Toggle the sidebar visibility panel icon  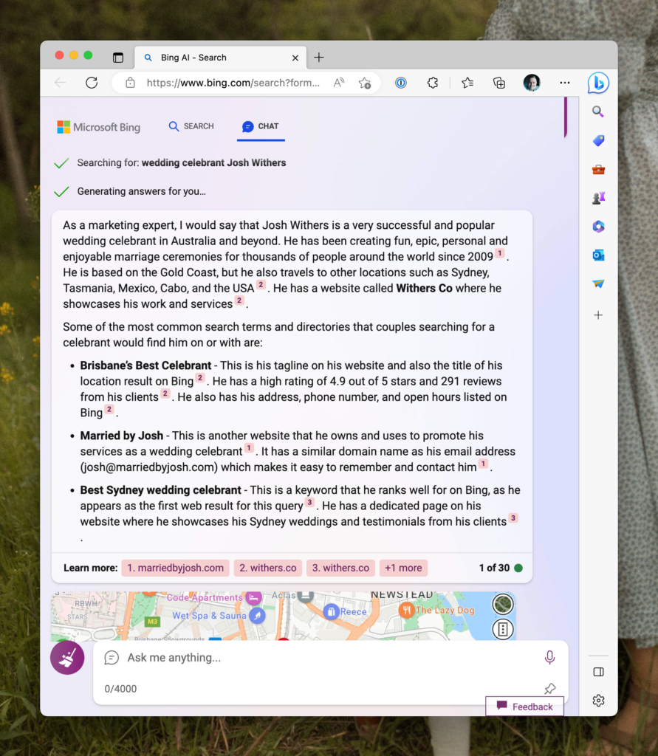[598, 672]
